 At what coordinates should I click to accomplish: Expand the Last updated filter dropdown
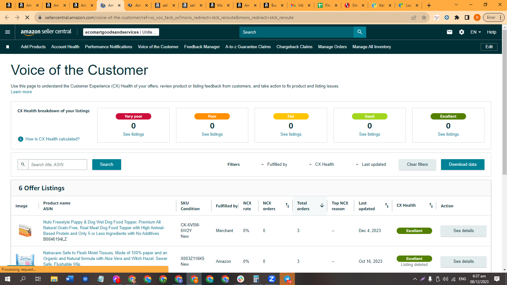371,165
